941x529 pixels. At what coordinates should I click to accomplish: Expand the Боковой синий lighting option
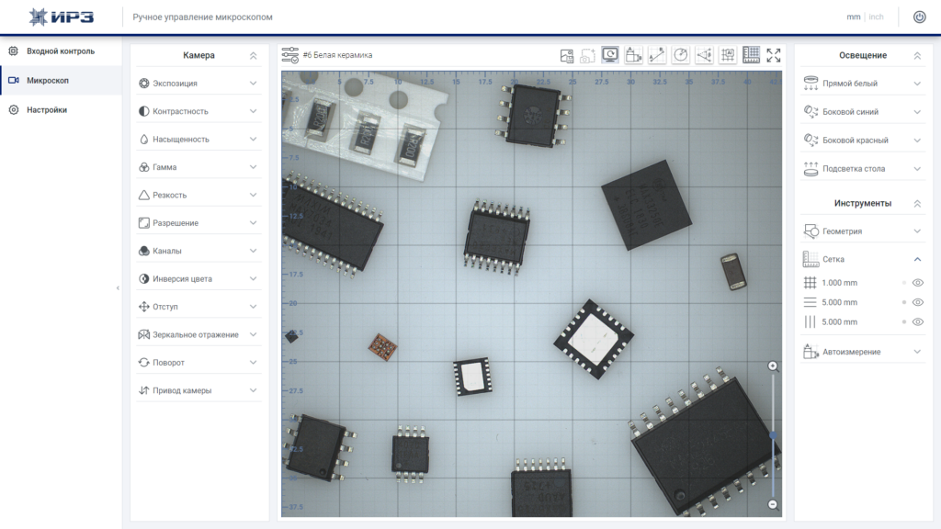(862, 111)
